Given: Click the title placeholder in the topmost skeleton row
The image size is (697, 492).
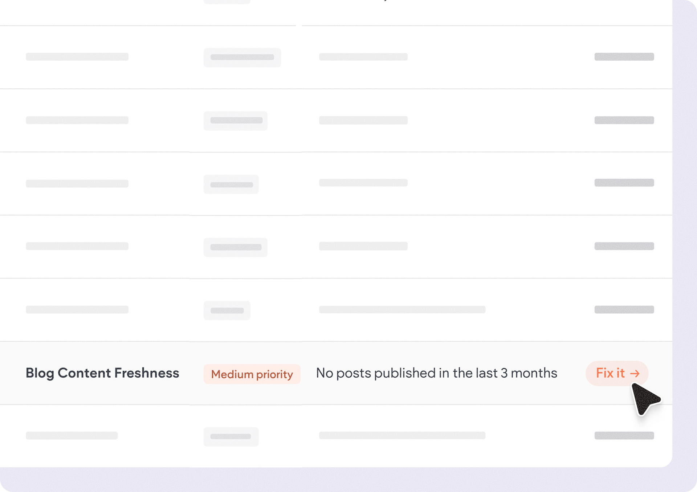Looking at the screenshot, I should (77, 57).
